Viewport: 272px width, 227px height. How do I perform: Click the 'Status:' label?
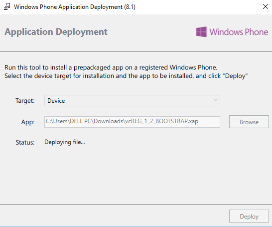(25, 143)
